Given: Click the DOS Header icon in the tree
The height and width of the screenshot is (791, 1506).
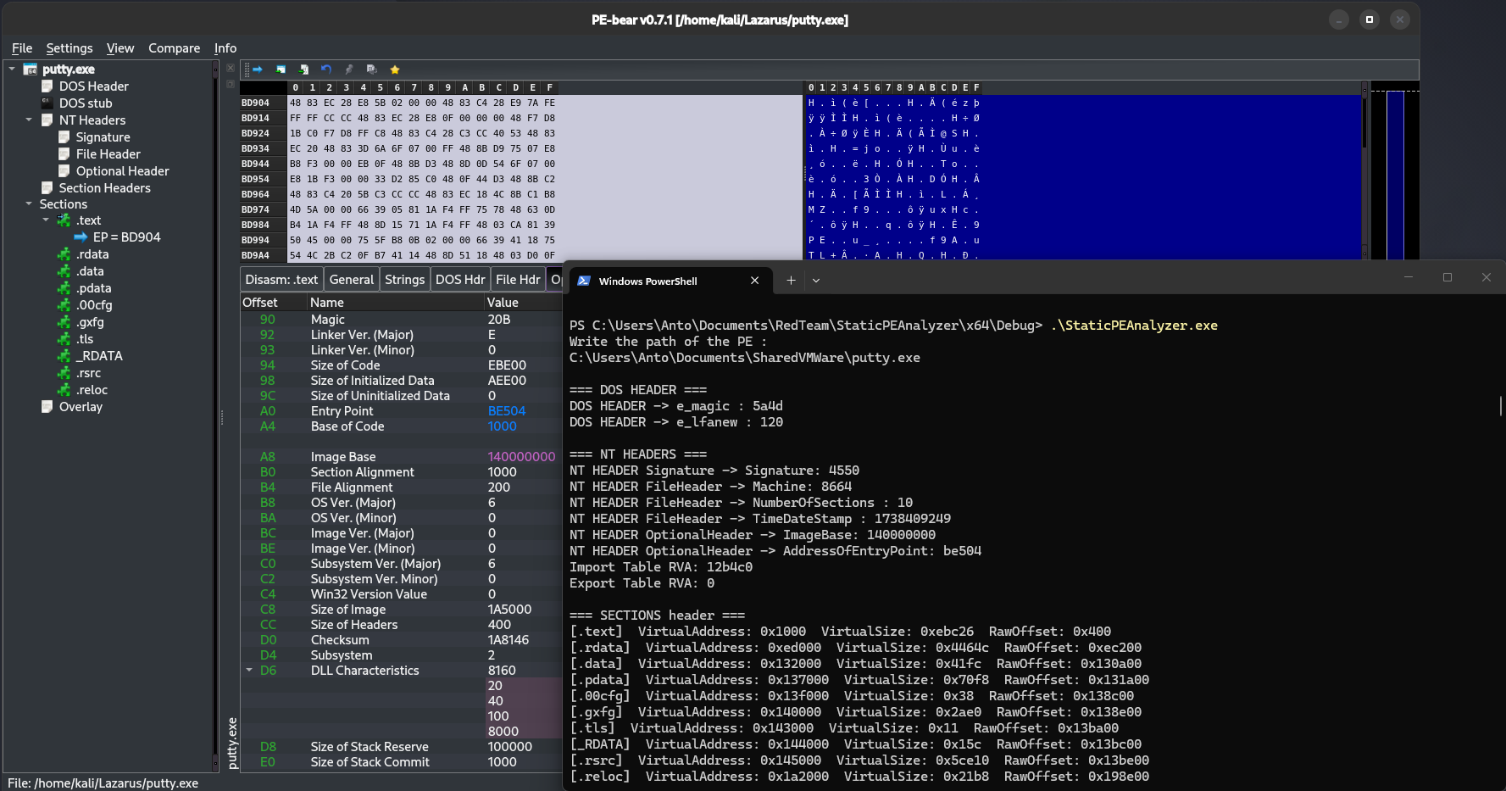Looking at the screenshot, I should tap(47, 86).
